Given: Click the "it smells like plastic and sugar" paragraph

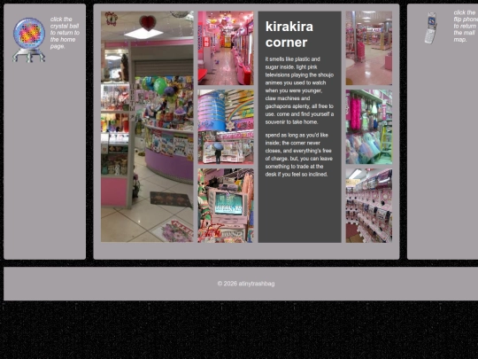Looking at the screenshot, I should click(299, 90).
